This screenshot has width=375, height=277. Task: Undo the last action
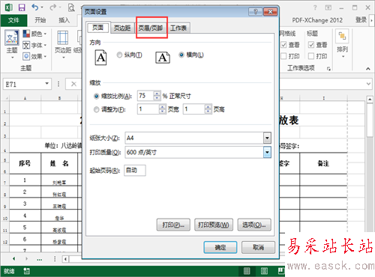pos(35,7)
